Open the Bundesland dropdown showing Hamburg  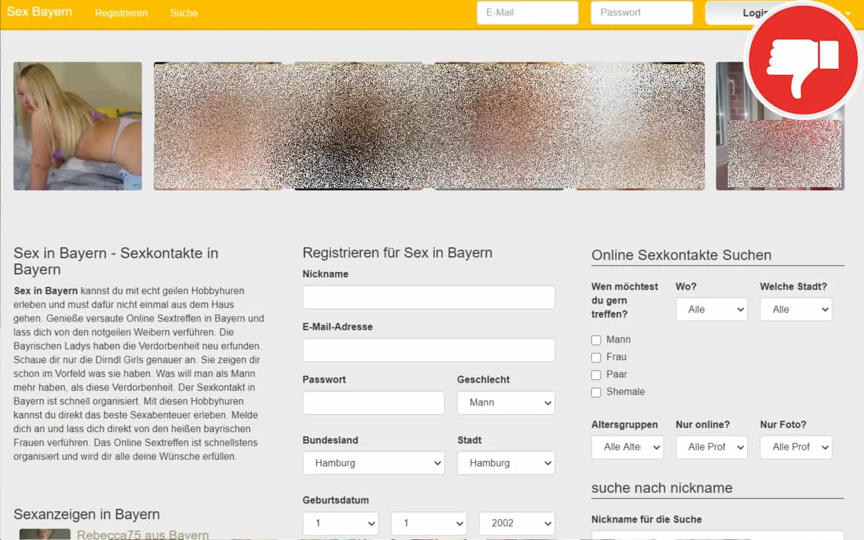click(x=373, y=463)
